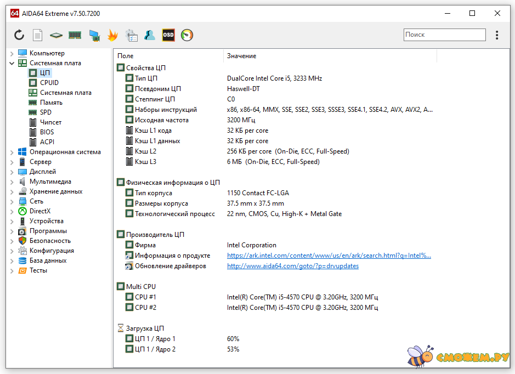Image resolution: width=515 pixels, height=374 pixels.
Task: Select ЦП in the tree
Action: click(x=39, y=73)
